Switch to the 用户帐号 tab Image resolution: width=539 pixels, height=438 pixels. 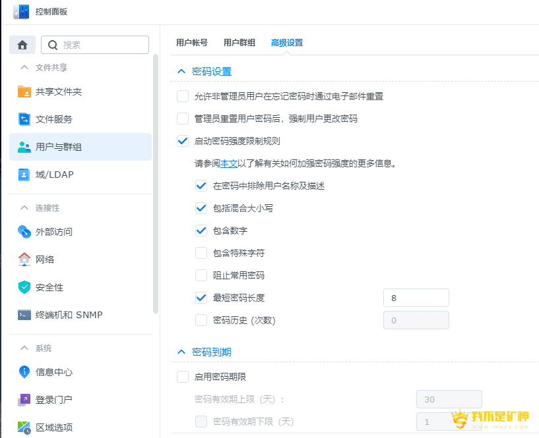tap(192, 43)
